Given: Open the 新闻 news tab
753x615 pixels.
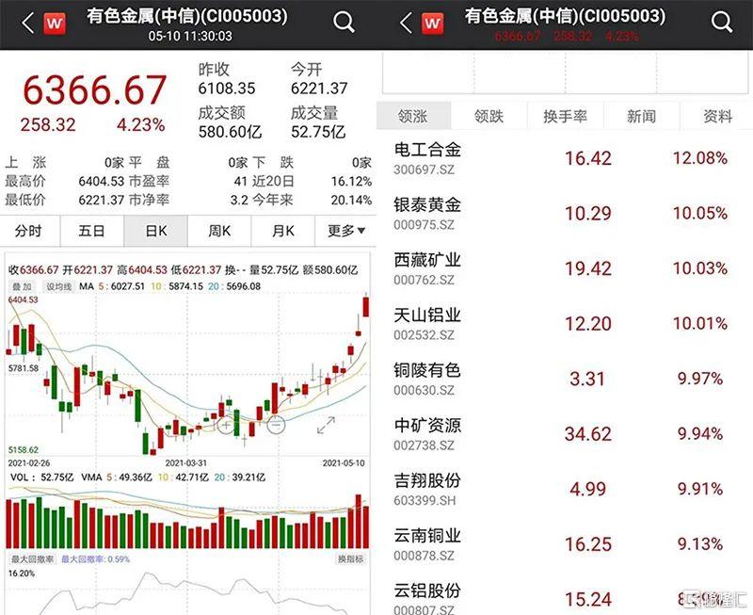Looking at the screenshot, I should point(641,116).
